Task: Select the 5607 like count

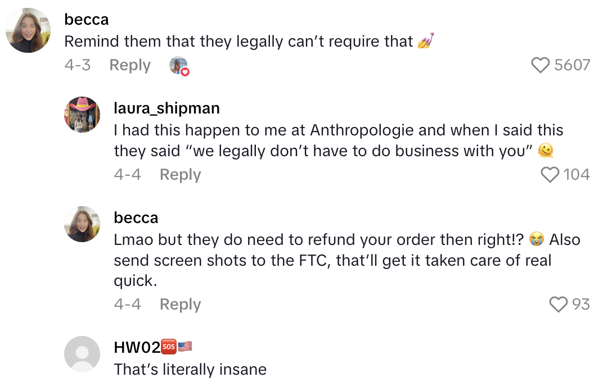Action: coord(572,65)
